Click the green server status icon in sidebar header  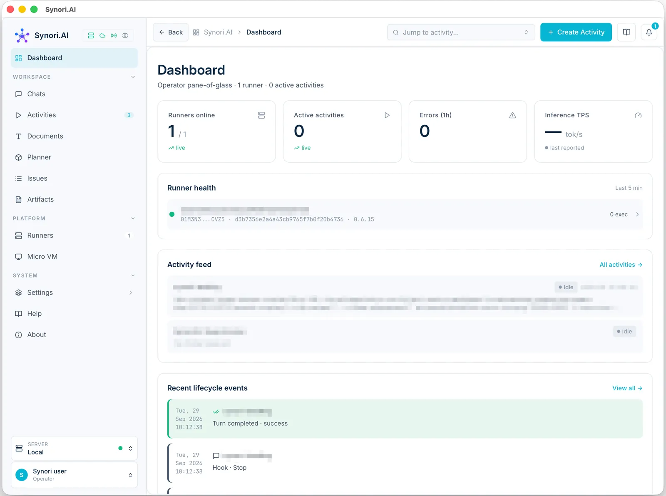(91, 36)
